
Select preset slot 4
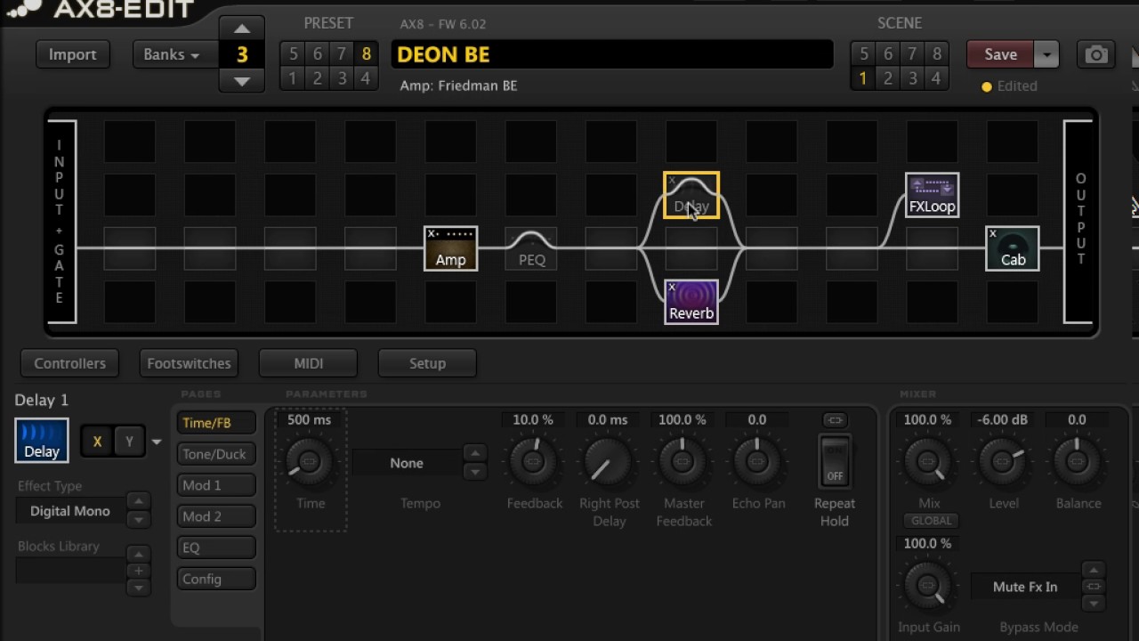[366, 78]
